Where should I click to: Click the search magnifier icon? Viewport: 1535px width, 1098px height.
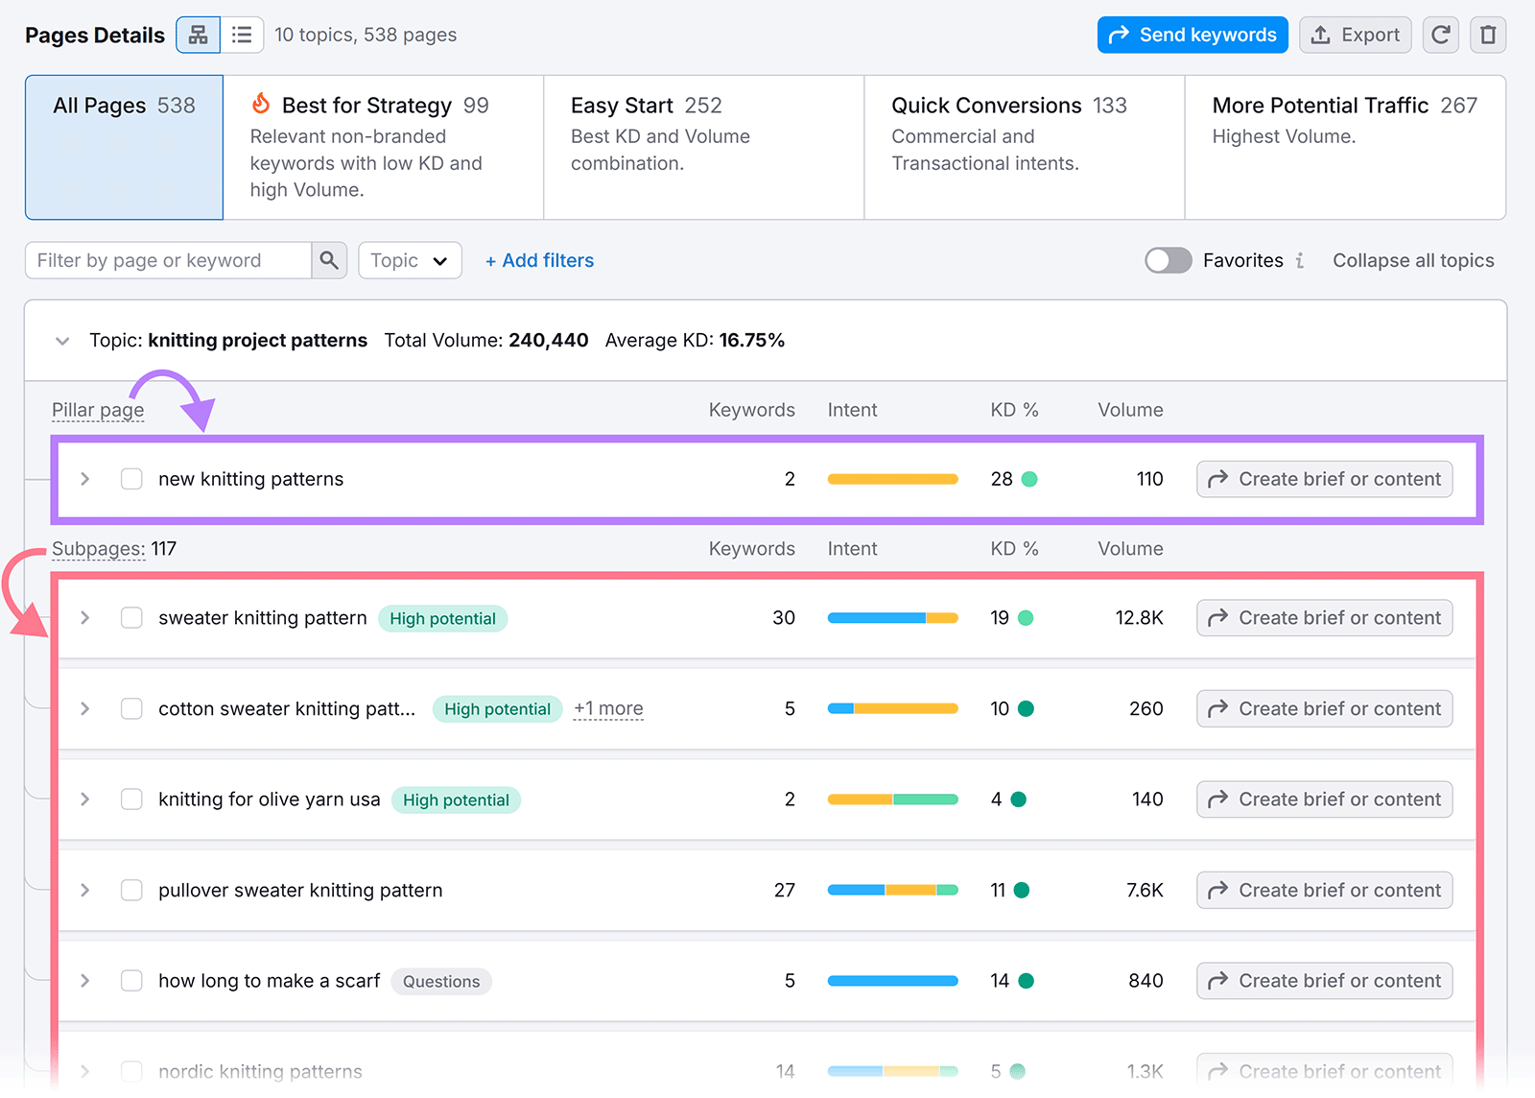point(329,260)
